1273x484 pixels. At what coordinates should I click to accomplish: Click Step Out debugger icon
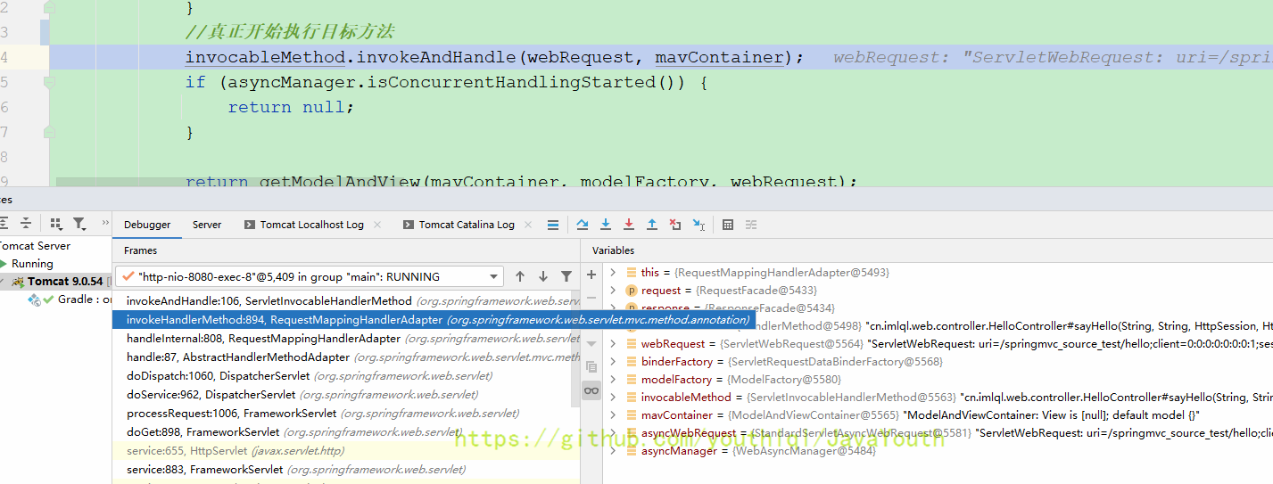(652, 225)
